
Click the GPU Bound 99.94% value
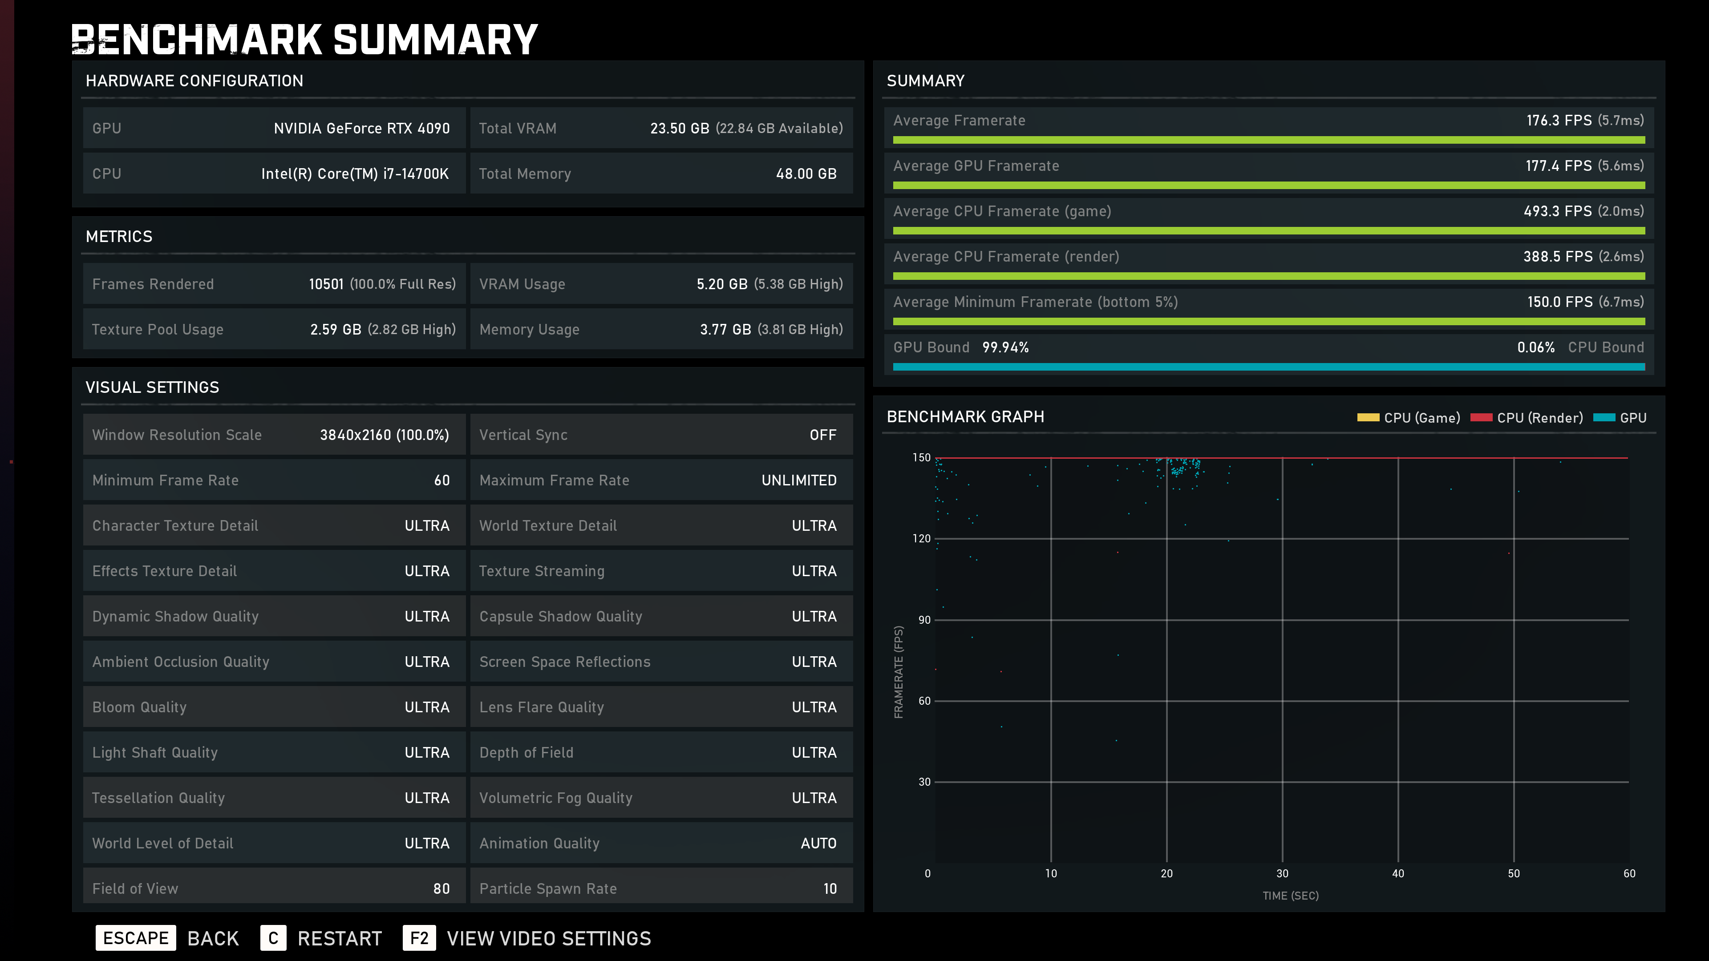point(1005,347)
